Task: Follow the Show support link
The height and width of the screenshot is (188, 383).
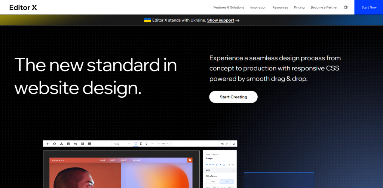Action: (x=221, y=21)
